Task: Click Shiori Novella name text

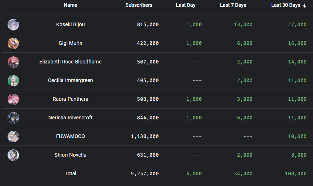Action: [x=71, y=155]
